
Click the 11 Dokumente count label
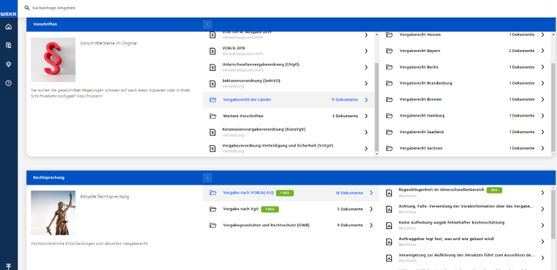tap(345, 100)
